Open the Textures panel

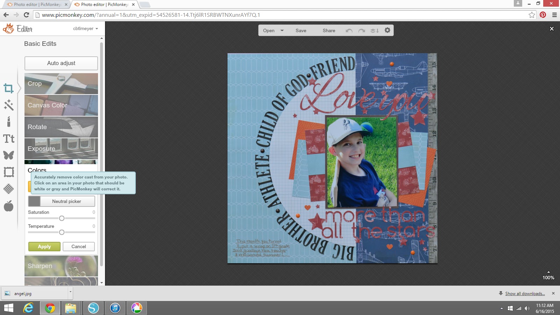coord(9,189)
